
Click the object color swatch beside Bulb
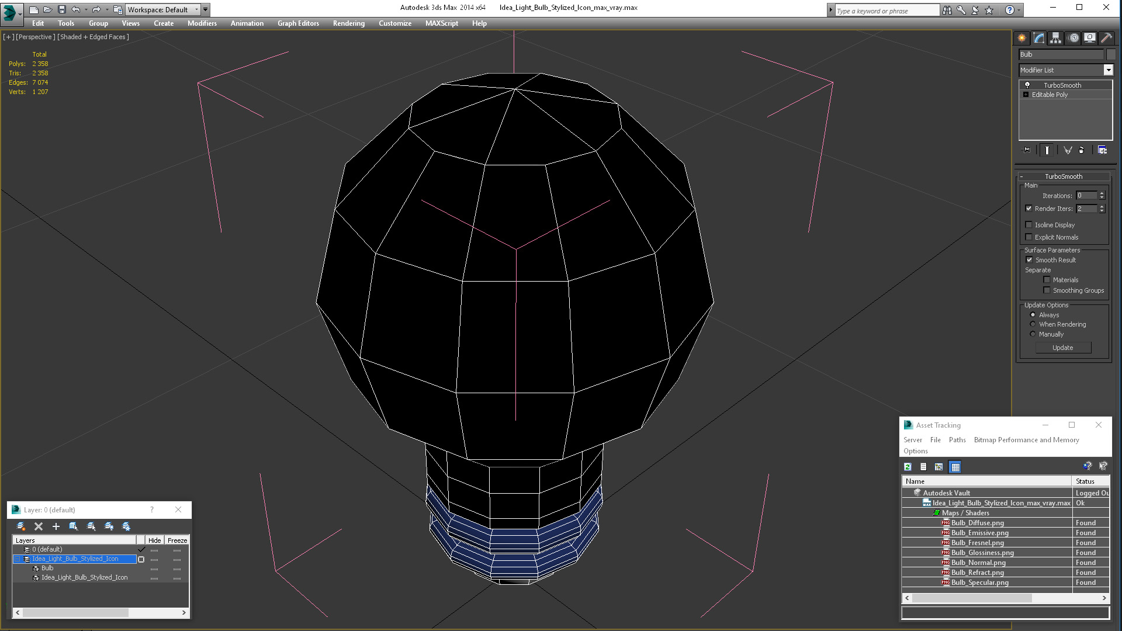[x=1111, y=54]
